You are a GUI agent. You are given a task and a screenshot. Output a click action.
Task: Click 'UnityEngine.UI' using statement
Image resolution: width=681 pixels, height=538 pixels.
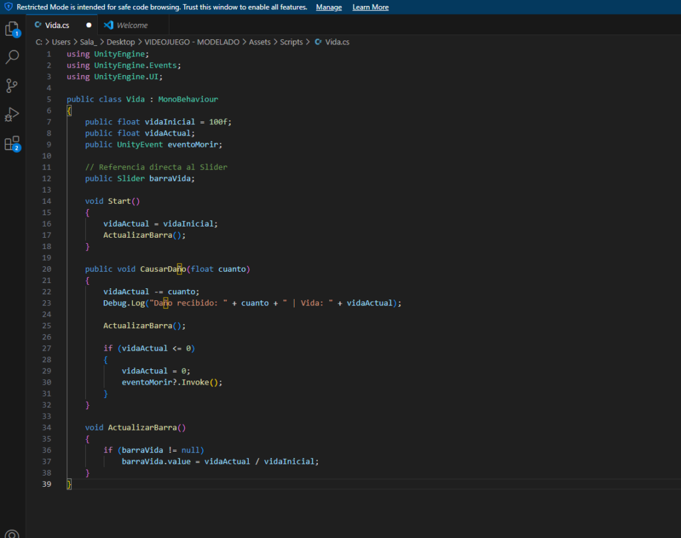pos(126,77)
